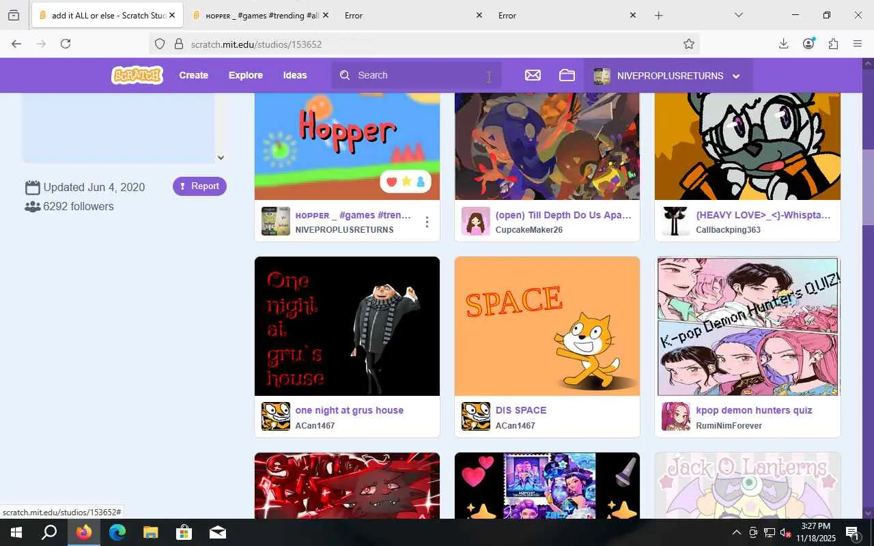Click the site padlock icon
This screenshot has width=874, height=546.
pos(179,44)
